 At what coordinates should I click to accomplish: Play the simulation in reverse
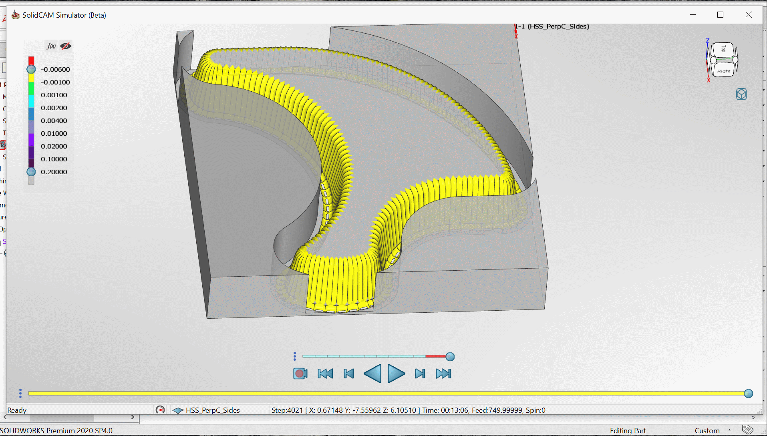tap(372, 374)
